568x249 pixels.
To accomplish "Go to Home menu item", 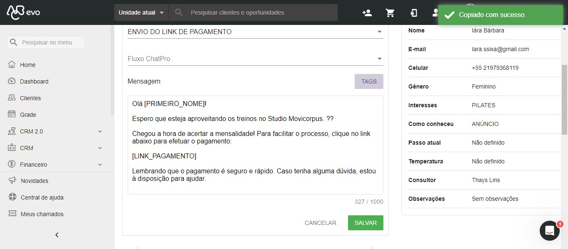I will tap(27, 65).
